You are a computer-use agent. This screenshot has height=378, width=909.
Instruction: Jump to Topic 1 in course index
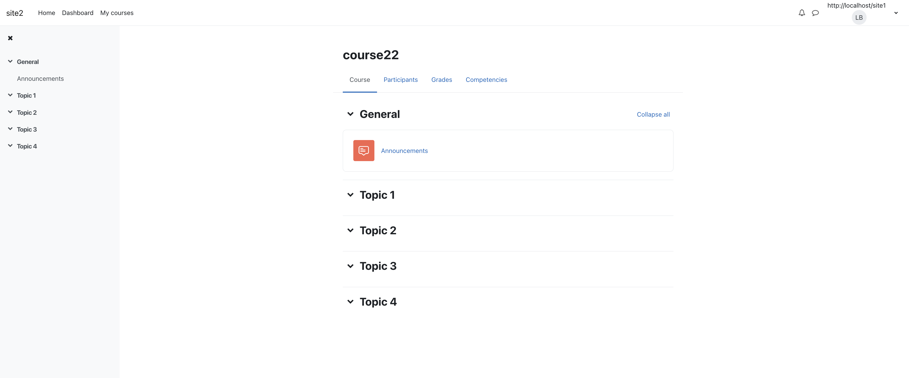pyautogui.click(x=26, y=96)
